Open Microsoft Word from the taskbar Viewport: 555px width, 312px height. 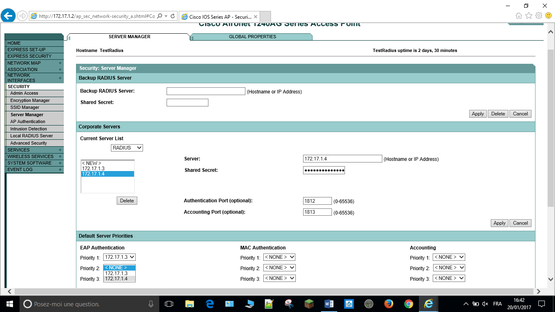pyautogui.click(x=329, y=304)
